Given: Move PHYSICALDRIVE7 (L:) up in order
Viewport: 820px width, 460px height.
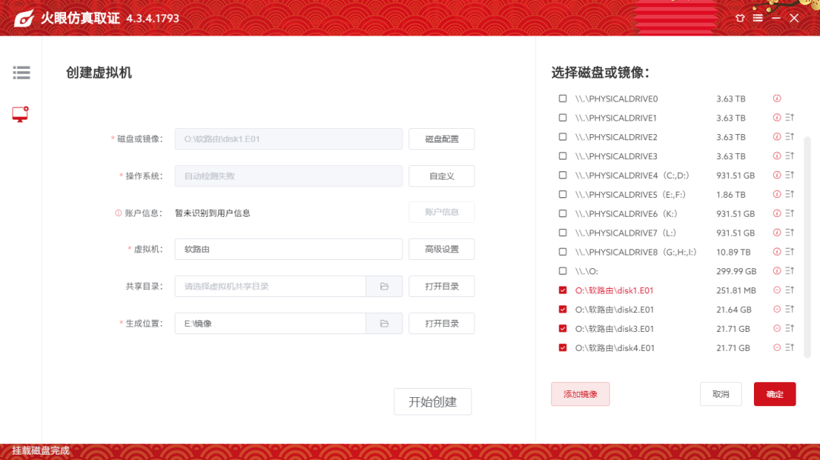Looking at the screenshot, I should point(790,233).
